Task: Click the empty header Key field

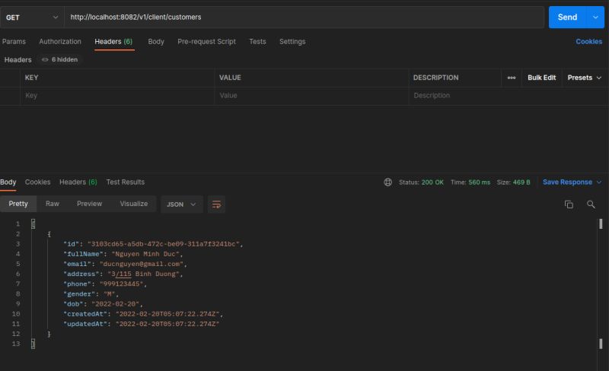Action: point(117,96)
